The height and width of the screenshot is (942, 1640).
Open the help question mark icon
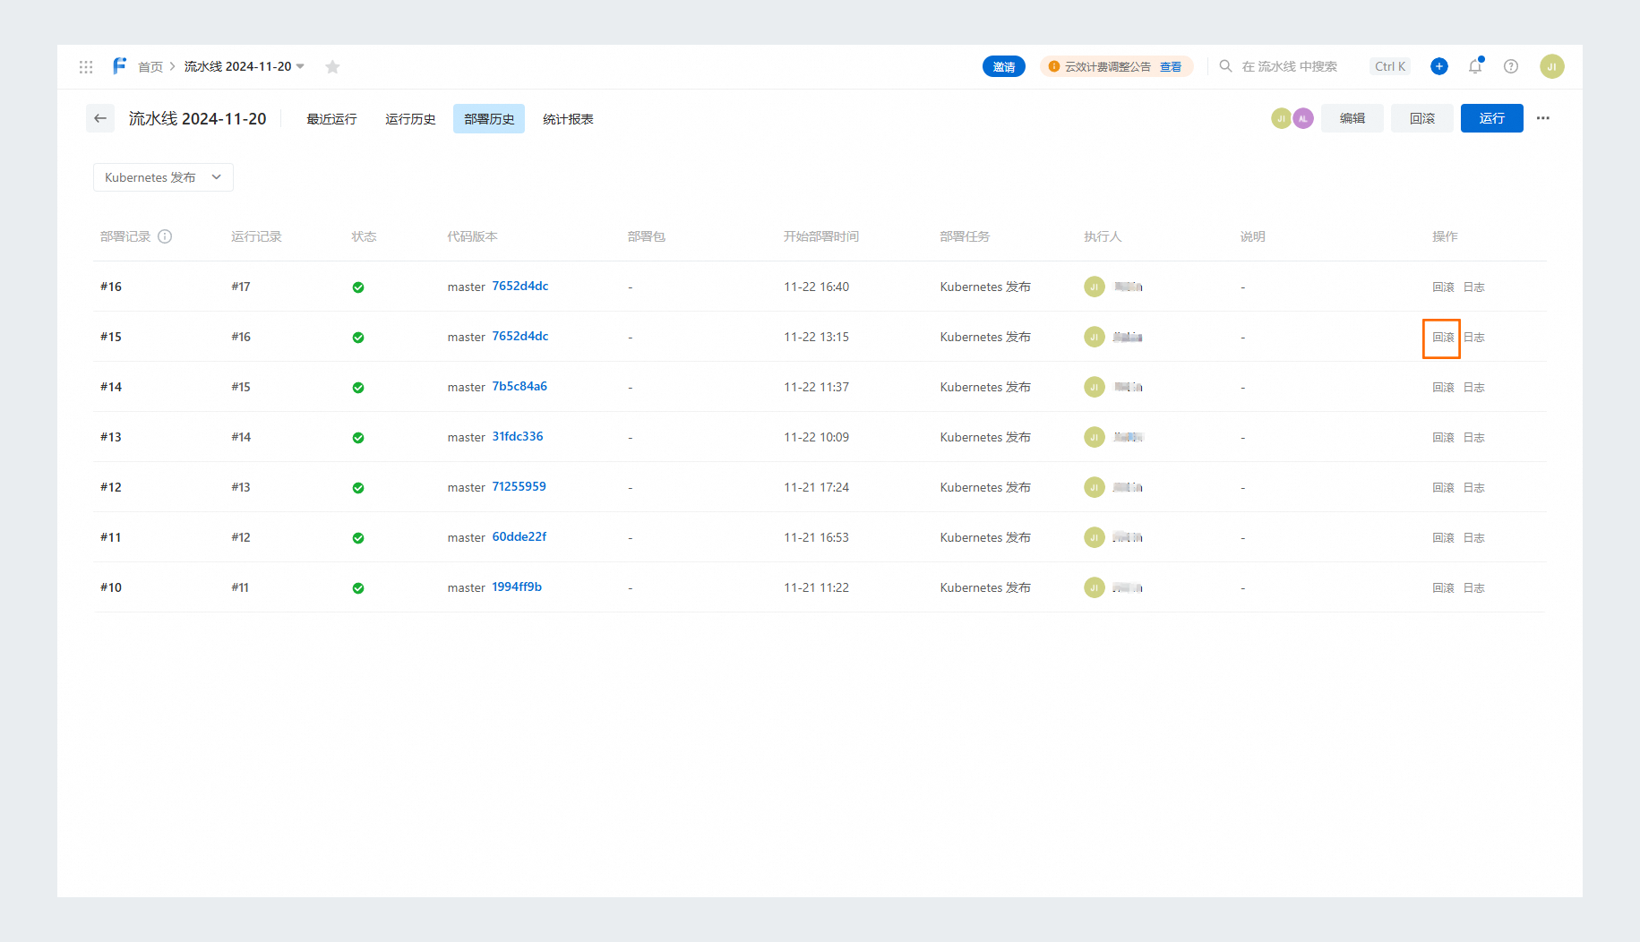[x=1511, y=66]
